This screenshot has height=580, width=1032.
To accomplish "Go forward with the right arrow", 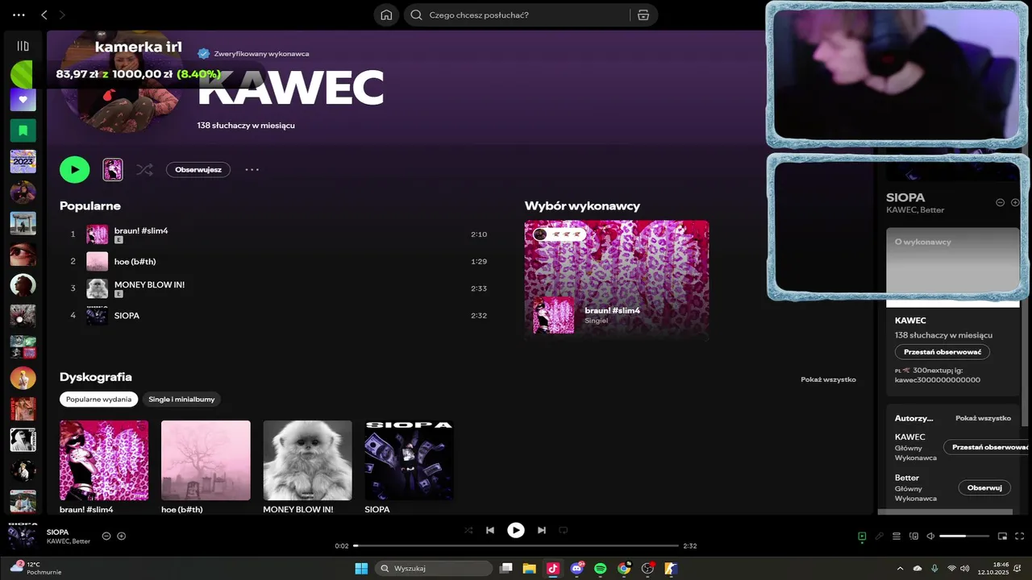I will pyautogui.click(x=62, y=14).
